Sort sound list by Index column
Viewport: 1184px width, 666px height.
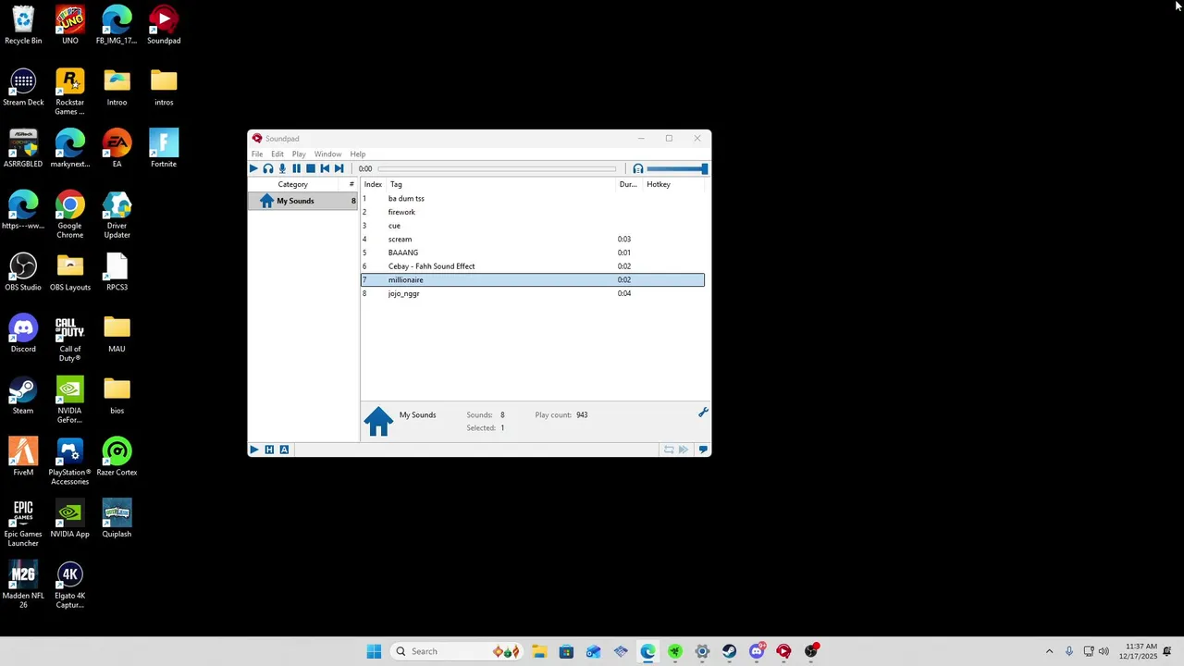pos(373,184)
